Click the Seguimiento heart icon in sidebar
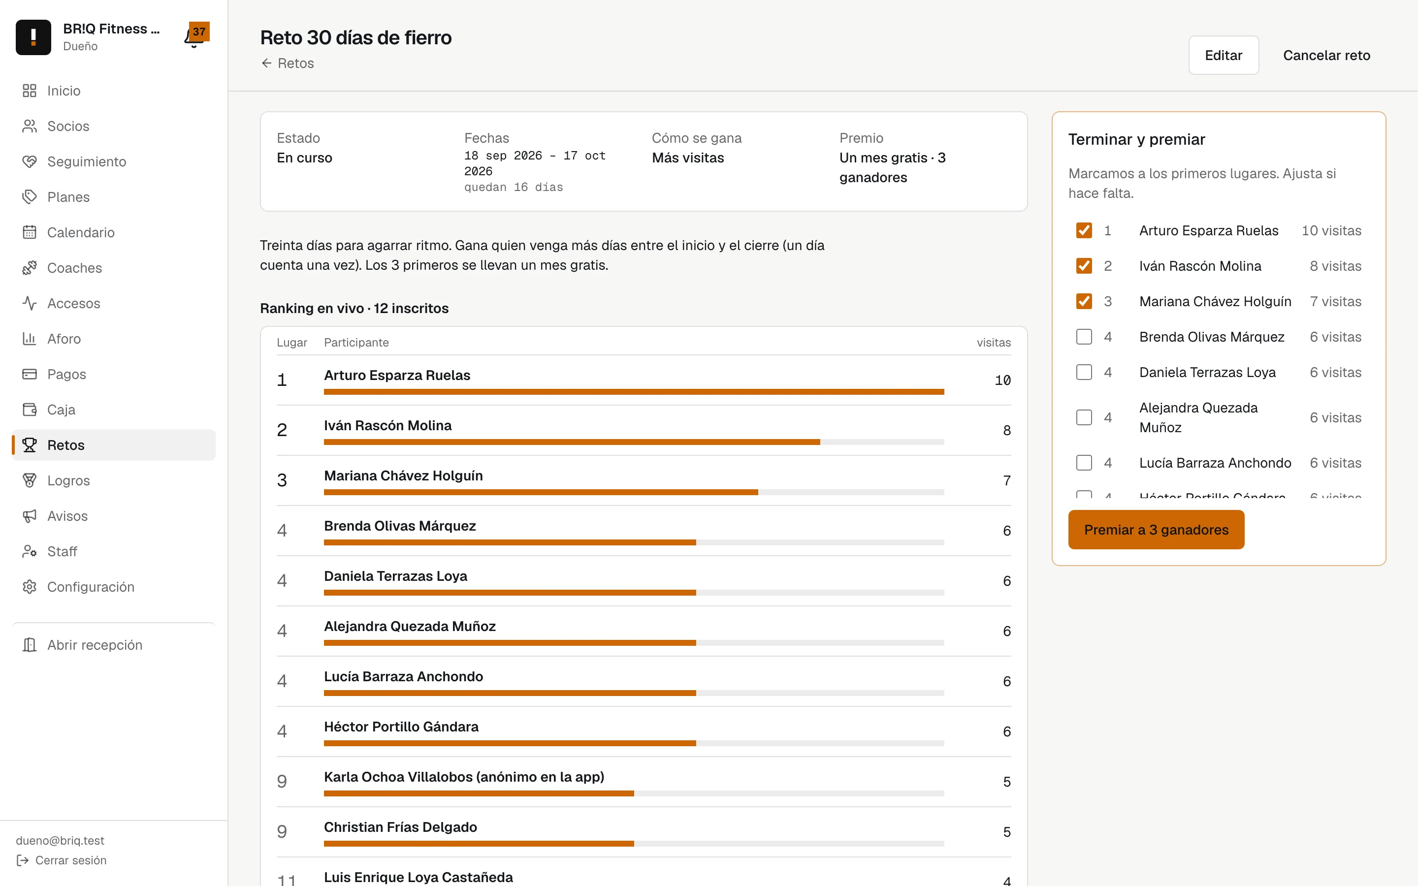 click(30, 162)
